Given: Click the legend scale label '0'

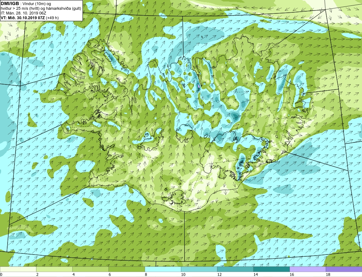Looking at the screenshot, I should click(1, 274).
